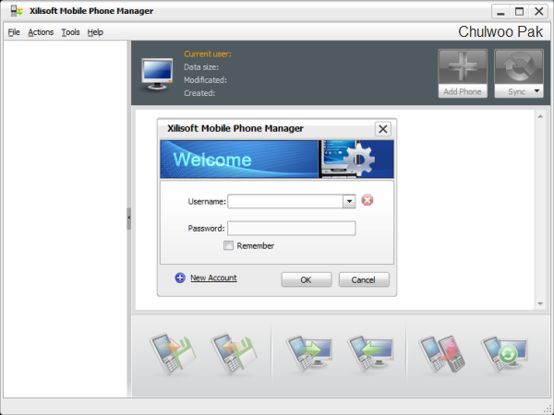The height and width of the screenshot is (415, 554).
Task: Click the red delete username icon
Action: click(x=367, y=200)
